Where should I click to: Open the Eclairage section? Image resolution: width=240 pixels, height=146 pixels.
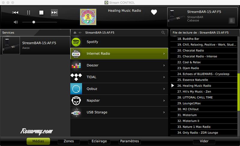click(x=99, y=141)
